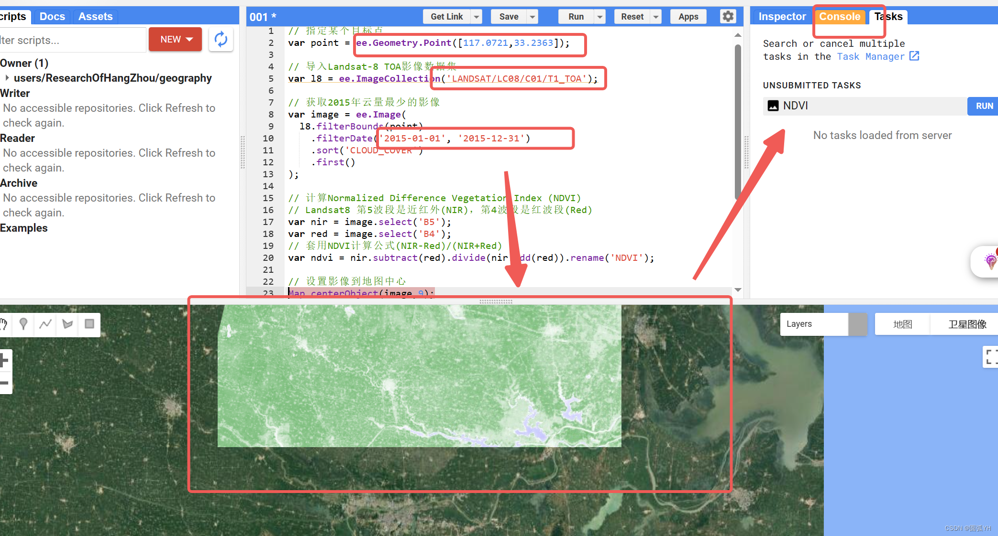Expand users/ResearchOfHangZhou/geography repository
The width and height of the screenshot is (998, 536).
coord(7,78)
